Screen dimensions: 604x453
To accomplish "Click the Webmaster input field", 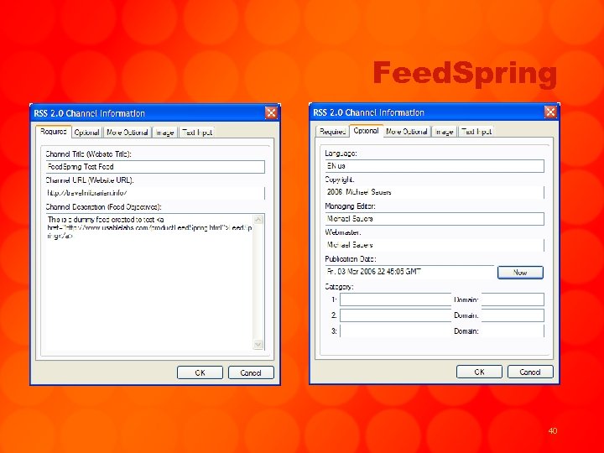I will (x=435, y=245).
